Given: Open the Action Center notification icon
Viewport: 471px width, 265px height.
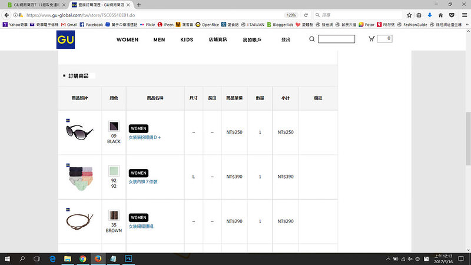Looking at the screenshot, I should (461, 259).
